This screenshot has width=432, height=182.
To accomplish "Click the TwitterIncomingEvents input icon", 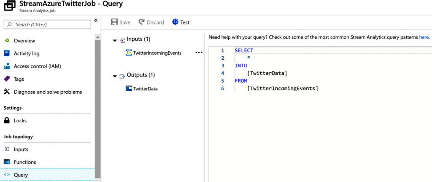I will tap(129, 53).
